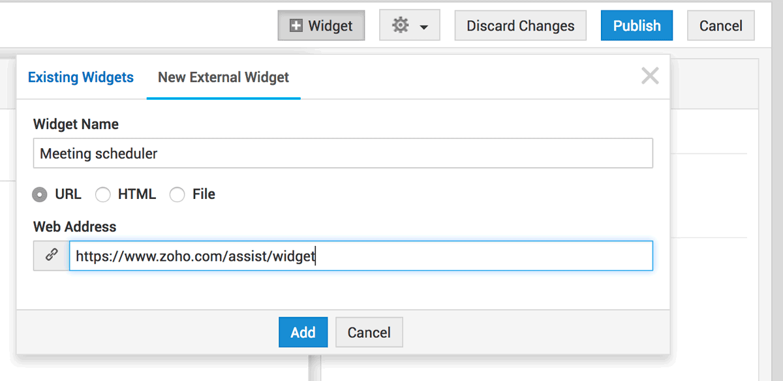Image resolution: width=783 pixels, height=381 pixels.
Task: Click the plus icon on Widget button
Action: pos(296,26)
